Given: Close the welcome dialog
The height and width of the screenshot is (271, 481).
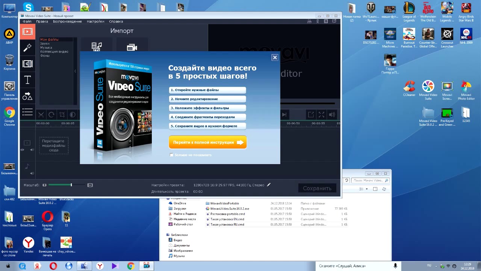Looking at the screenshot, I should point(275,58).
